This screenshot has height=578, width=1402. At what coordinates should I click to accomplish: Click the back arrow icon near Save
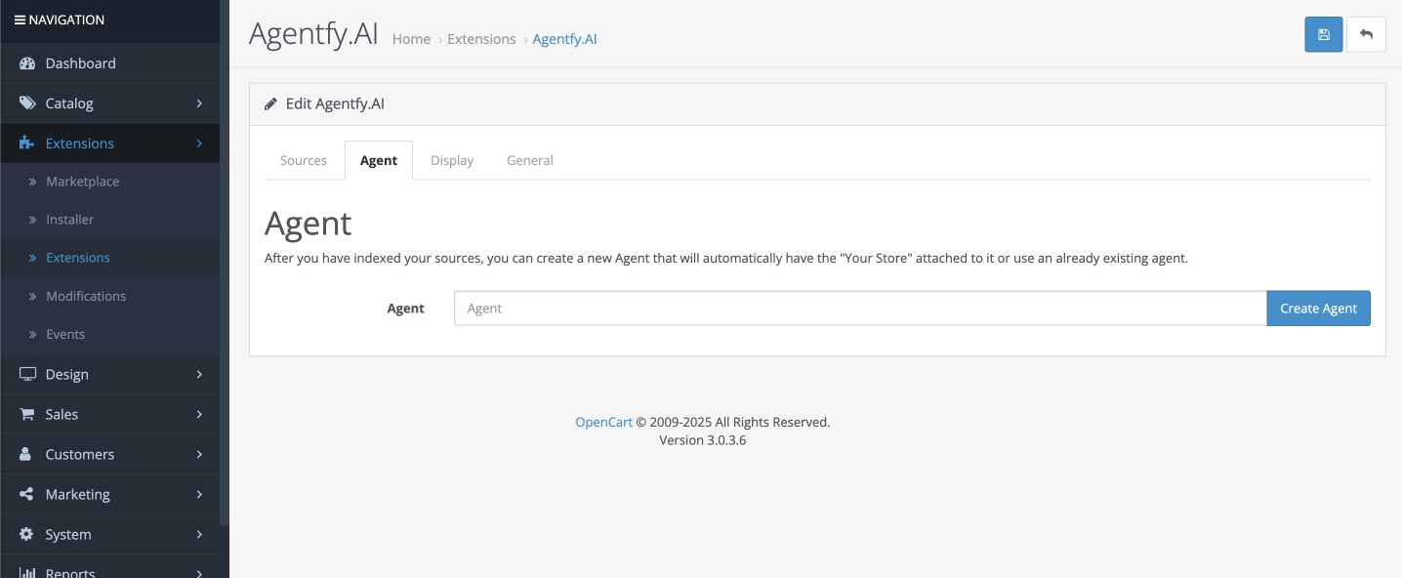click(x=1367, y=33)
